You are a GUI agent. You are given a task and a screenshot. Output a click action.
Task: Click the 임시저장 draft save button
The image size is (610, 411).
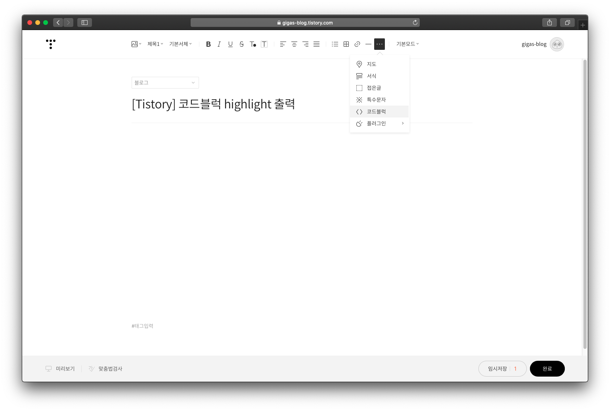pyautogui.click(x=497, y=369)
